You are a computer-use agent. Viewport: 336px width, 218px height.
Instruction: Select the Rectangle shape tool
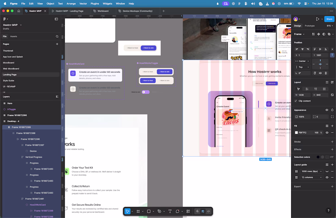149,211
